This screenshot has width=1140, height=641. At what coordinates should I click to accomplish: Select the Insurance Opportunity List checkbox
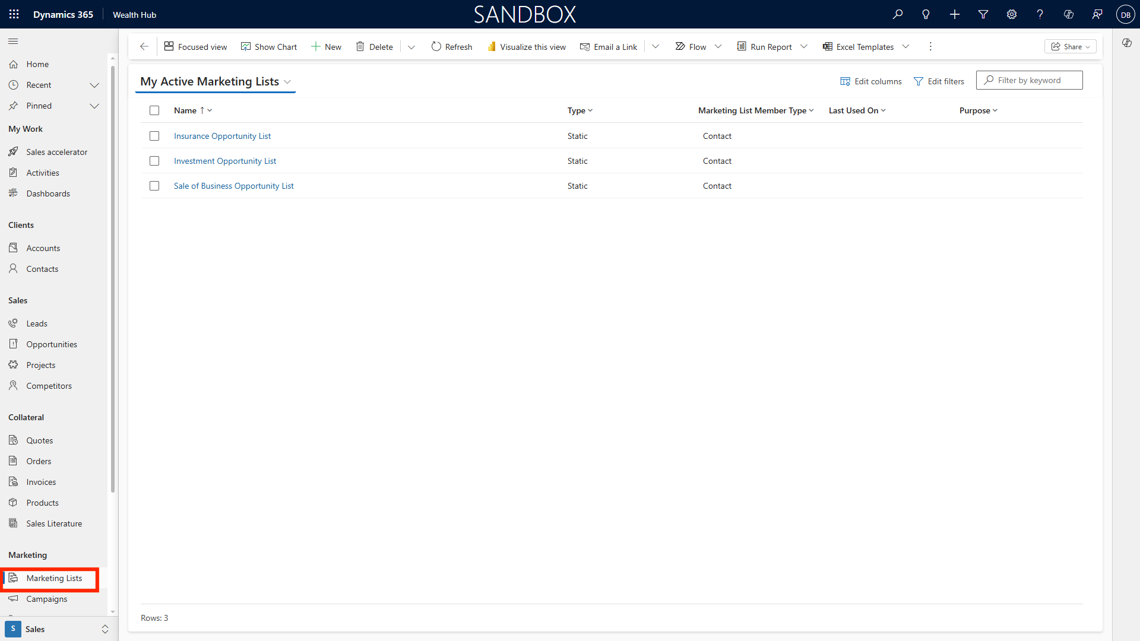coord(154,136)
